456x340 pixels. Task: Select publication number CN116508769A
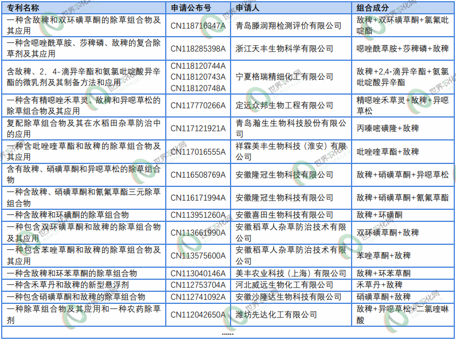(198, 175)
